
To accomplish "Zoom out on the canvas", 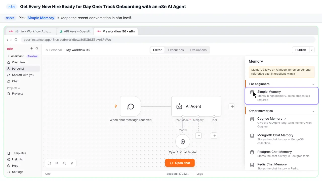I will click(x=64, y=163).
